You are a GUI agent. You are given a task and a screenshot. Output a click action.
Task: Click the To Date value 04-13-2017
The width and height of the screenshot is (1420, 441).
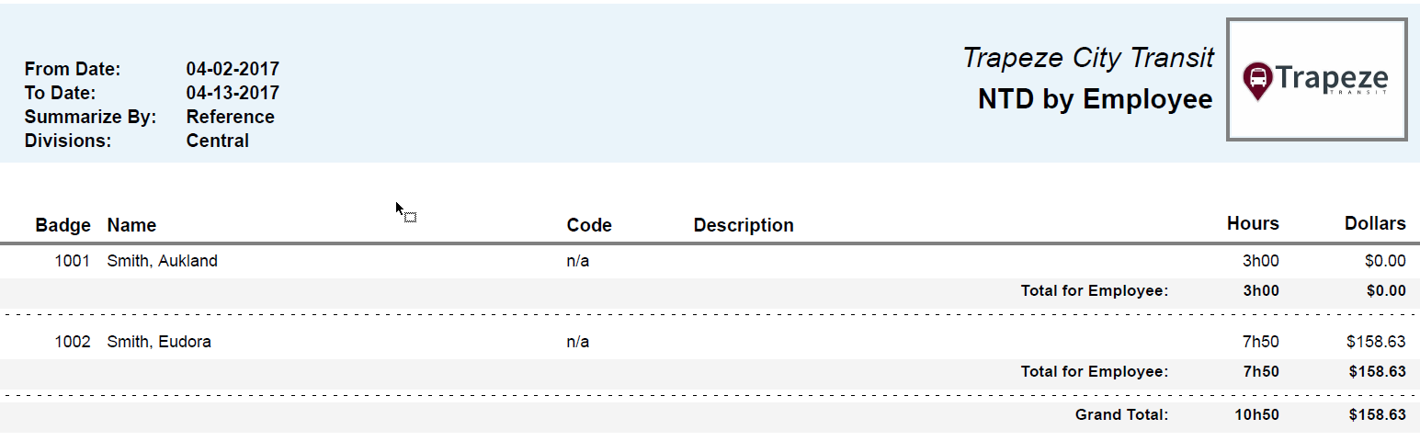(233, 93)
